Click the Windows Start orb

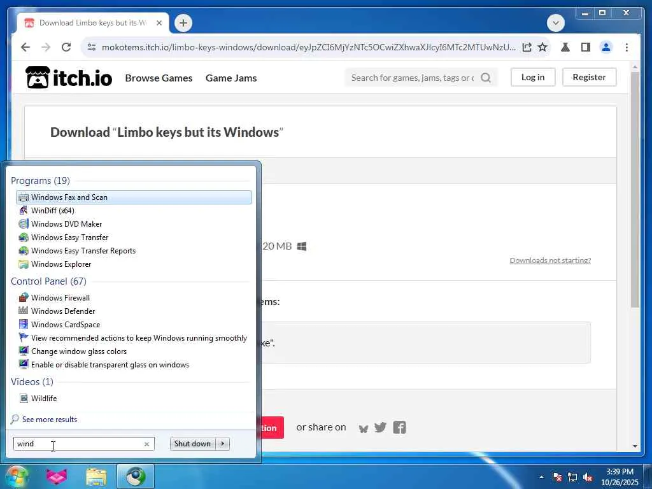point(17,476)
